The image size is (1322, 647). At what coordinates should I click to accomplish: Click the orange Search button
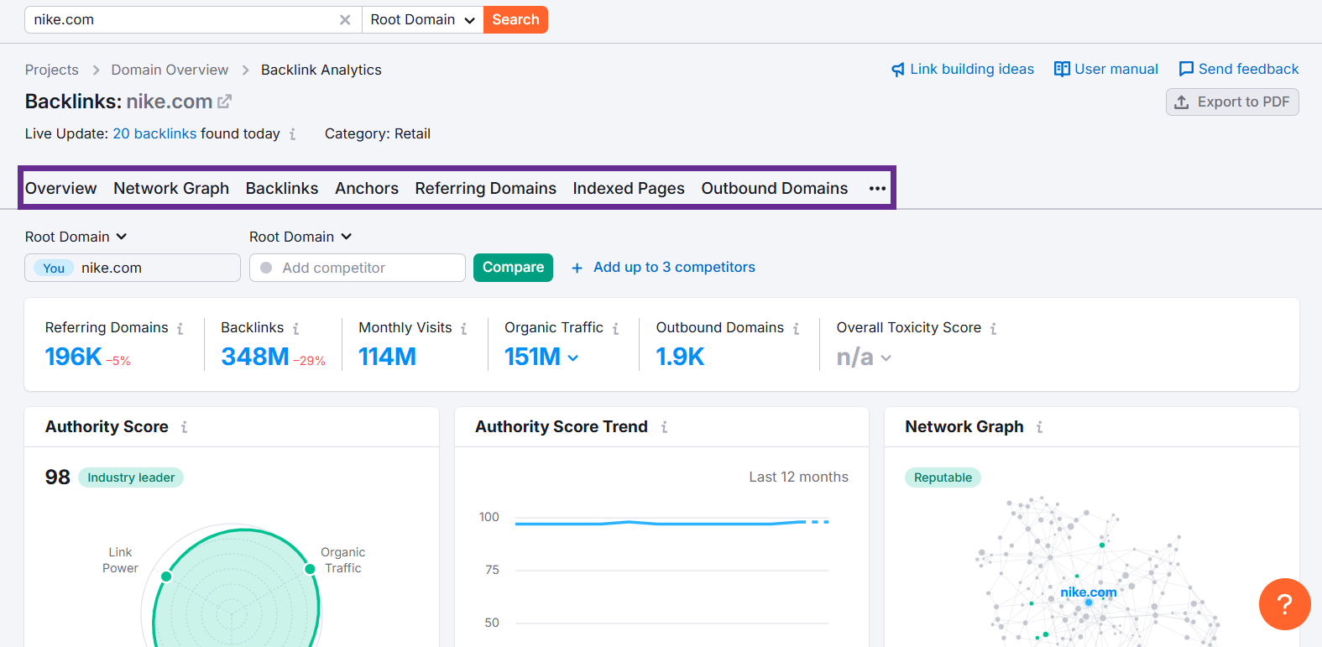tap(515, 20)
